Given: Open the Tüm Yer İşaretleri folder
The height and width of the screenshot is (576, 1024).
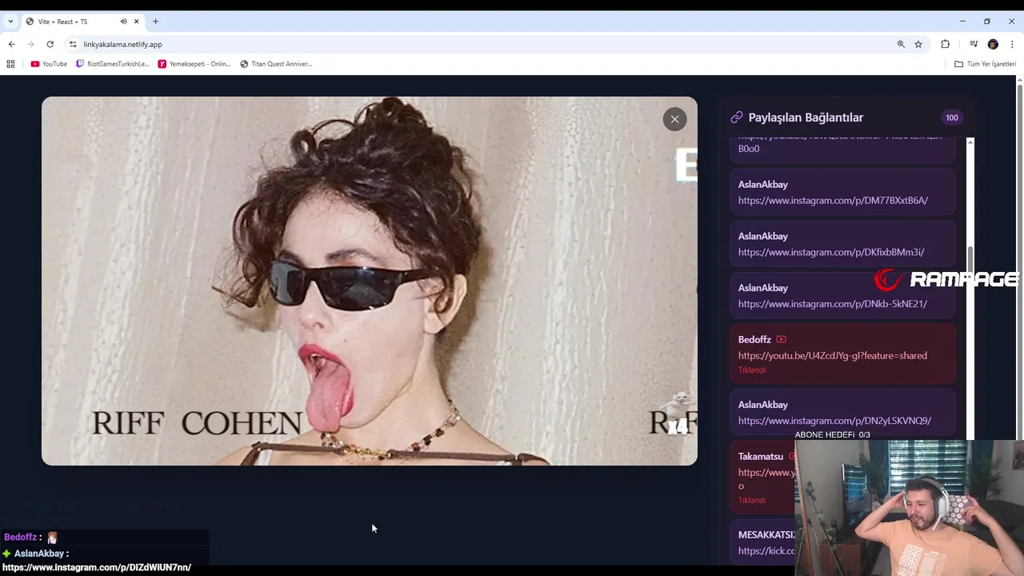Looking at the screenshot, I should click(985, 64).
